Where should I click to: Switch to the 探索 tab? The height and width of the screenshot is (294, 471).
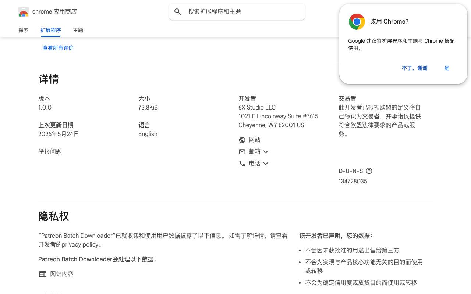(24, 30)
